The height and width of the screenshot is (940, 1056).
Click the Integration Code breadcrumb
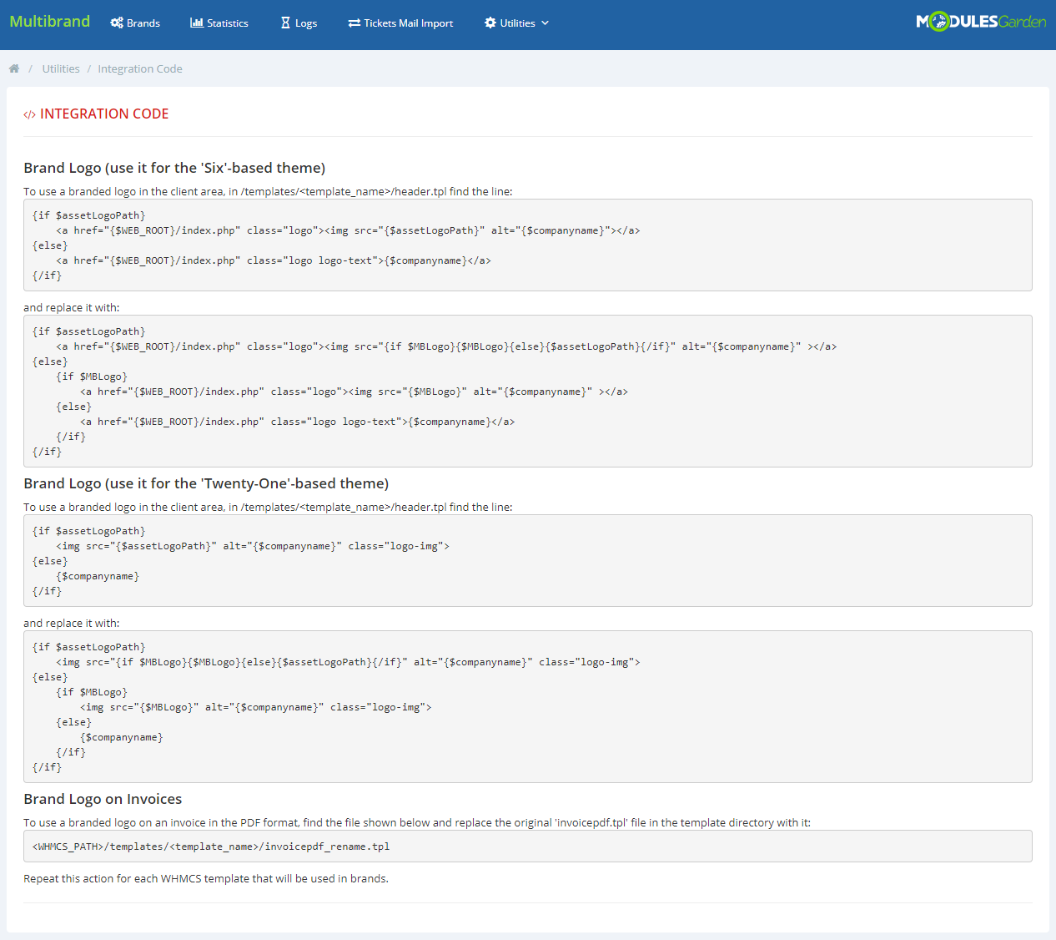[139, 68]
